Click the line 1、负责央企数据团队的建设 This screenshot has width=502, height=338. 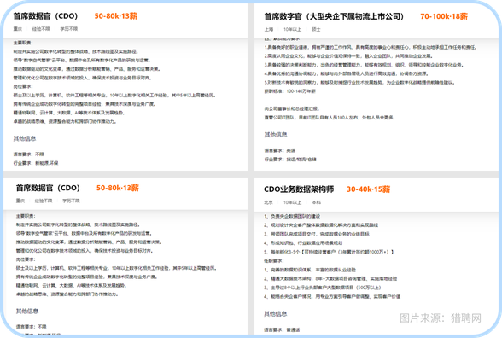point(292,217)
